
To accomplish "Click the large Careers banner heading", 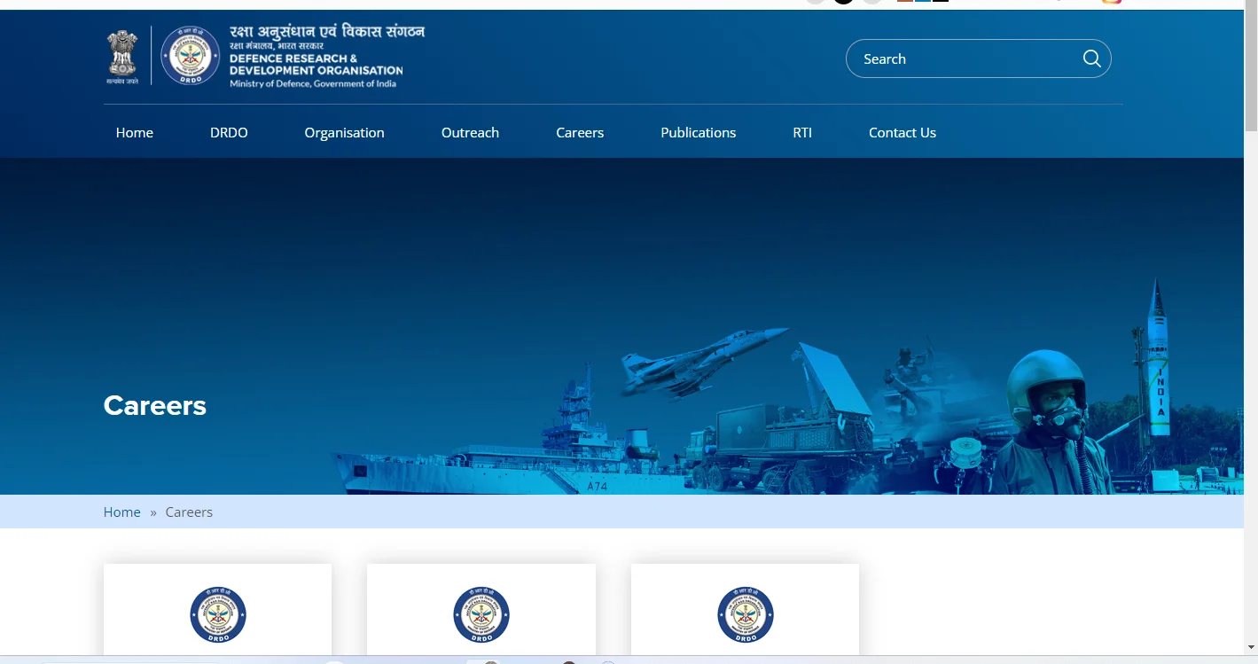I will pyautogui.click(x=155, y=405).
